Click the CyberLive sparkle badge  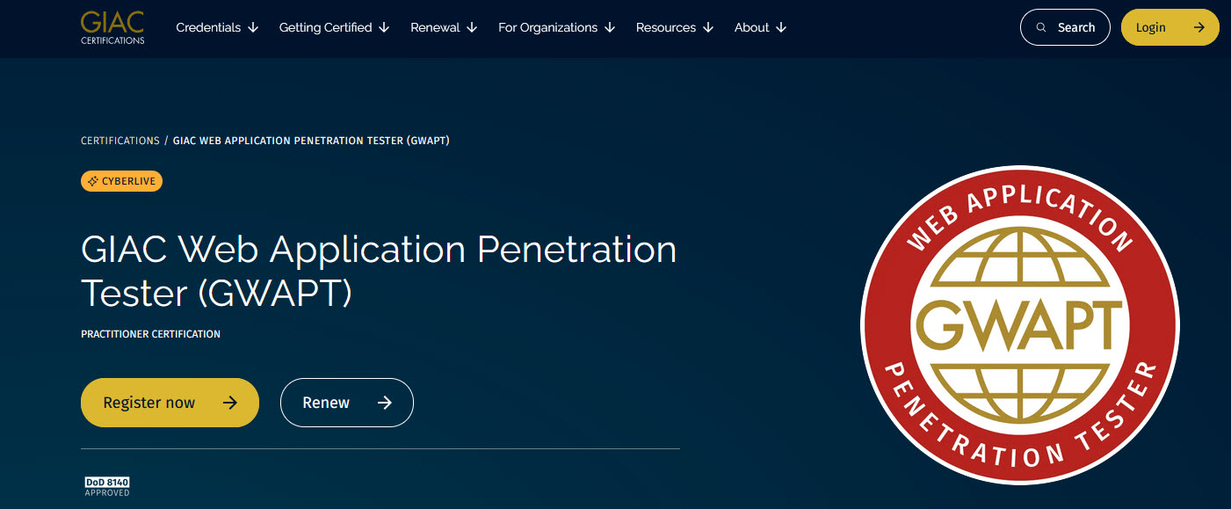pyautogui.click(x=122, y=181)
